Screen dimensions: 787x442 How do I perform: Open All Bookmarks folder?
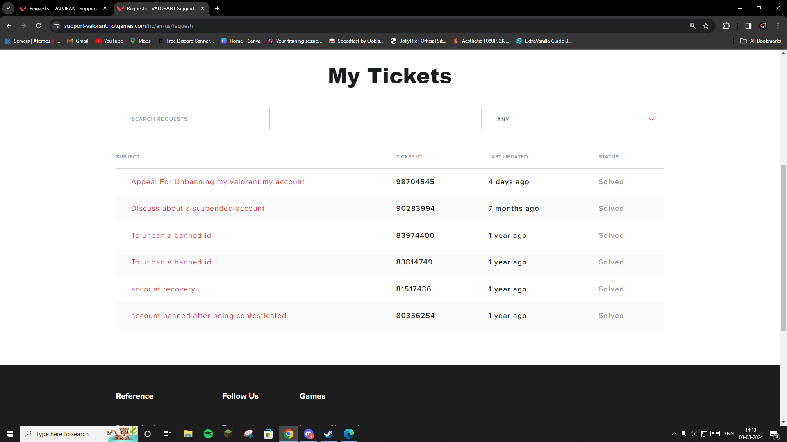point(760,41)
